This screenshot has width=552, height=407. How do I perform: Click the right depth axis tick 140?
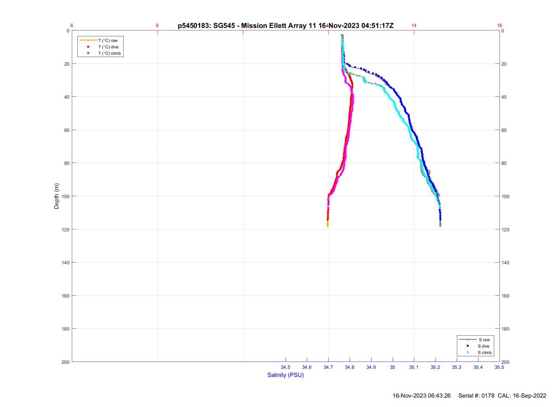coord(506,263)
